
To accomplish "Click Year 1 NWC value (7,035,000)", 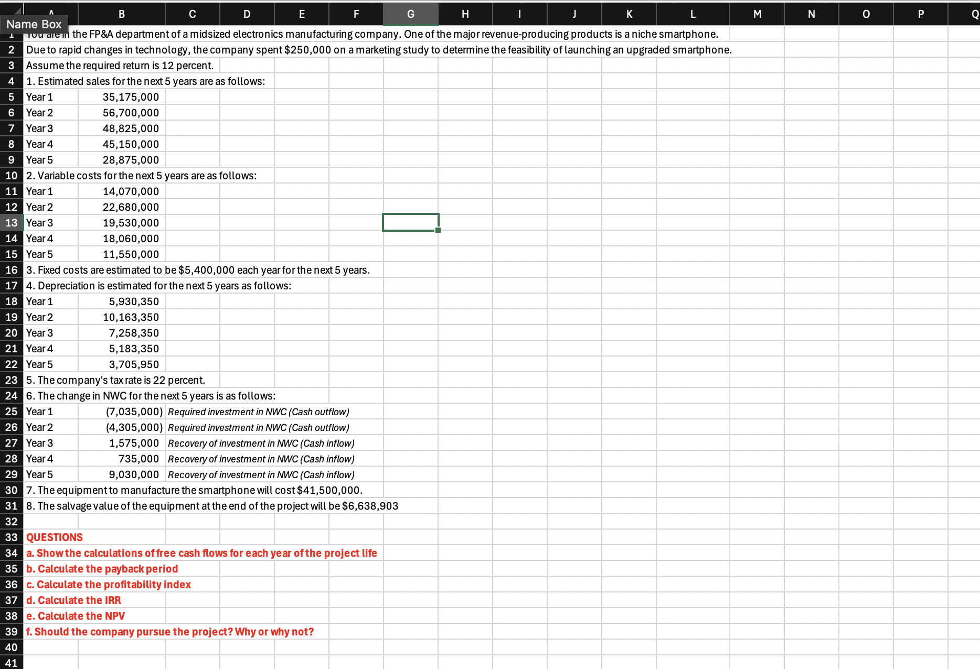I will pos(122,412).
